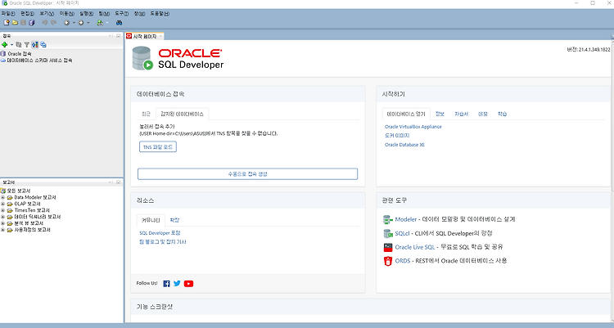Open the SQL Worksheet dropdown arrow
Screen dimensions: 614x328
107,23
